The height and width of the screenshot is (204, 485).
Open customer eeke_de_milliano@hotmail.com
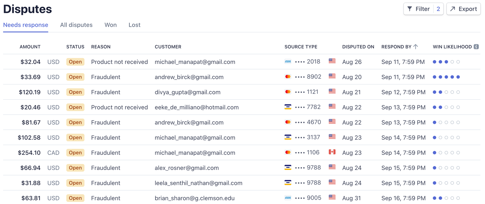[x=197, y=107]
